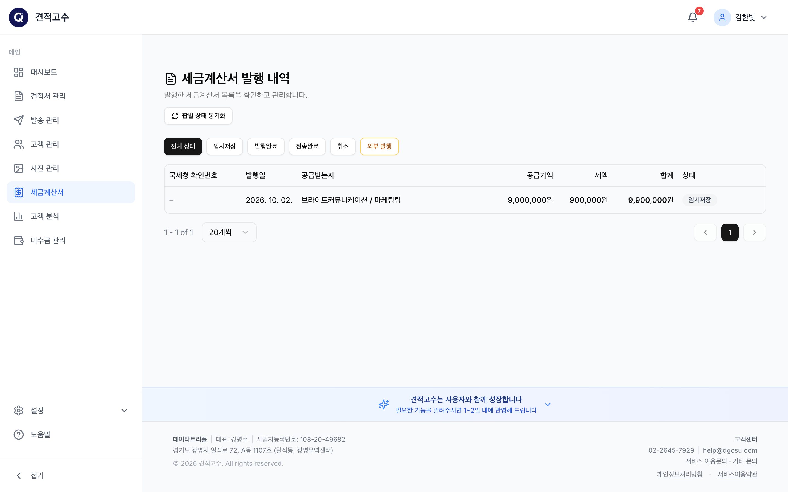
Task: Select page 1 button
Action: tap(730, 232)
